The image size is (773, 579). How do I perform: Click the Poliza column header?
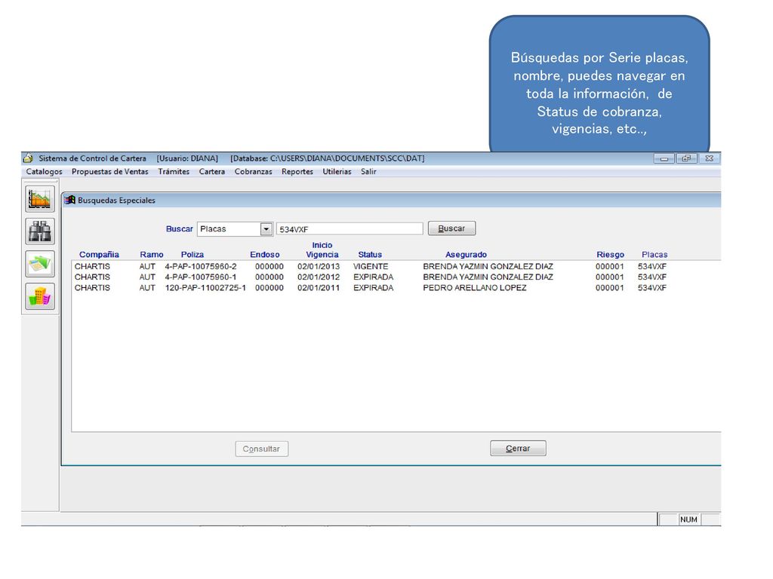(x=192, y=255)
